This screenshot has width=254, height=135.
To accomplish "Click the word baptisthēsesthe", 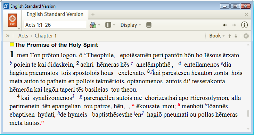I will [112, 115].
